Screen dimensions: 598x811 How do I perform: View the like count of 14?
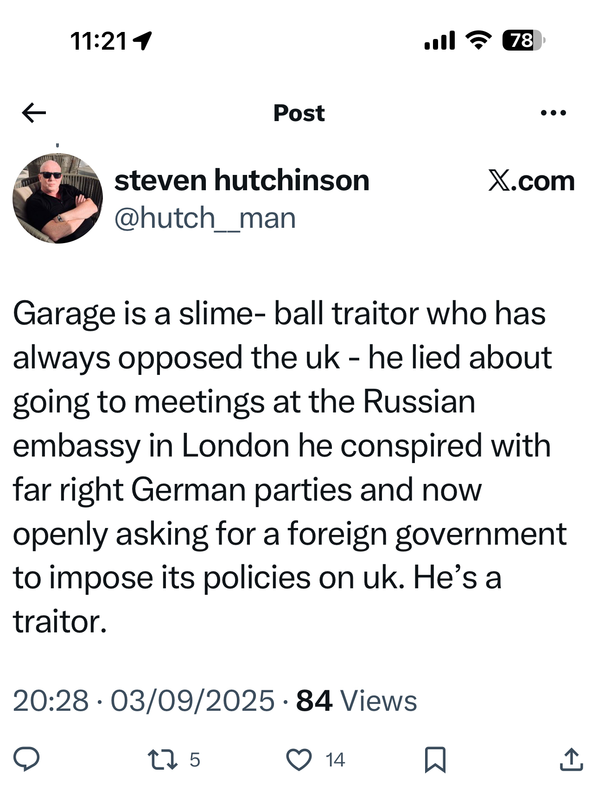pyautogui.click(x=335, y=760)
